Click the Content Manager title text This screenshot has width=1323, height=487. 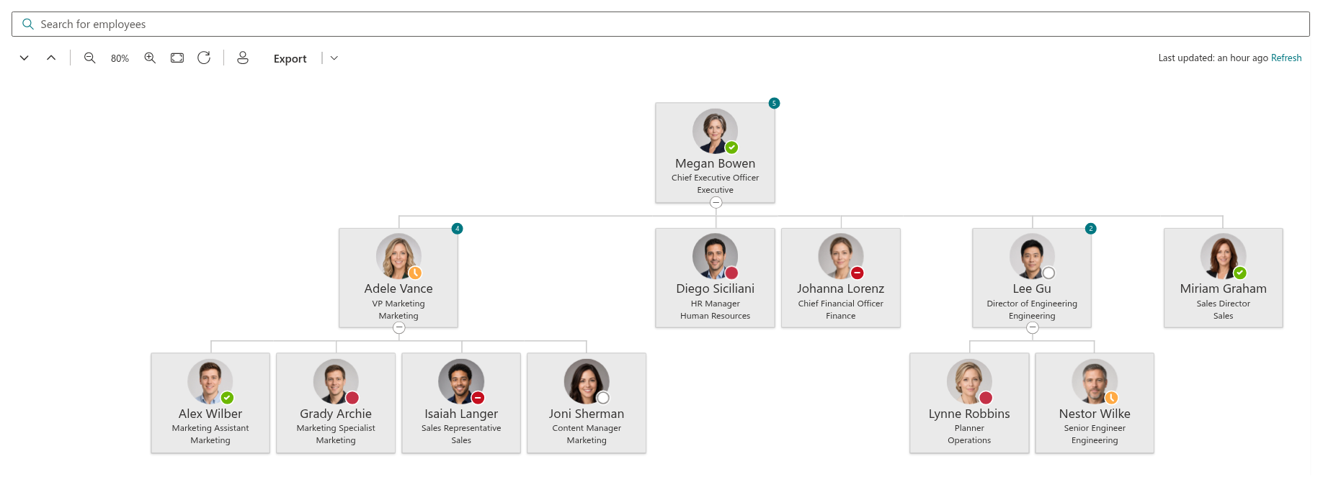point(587,428)
